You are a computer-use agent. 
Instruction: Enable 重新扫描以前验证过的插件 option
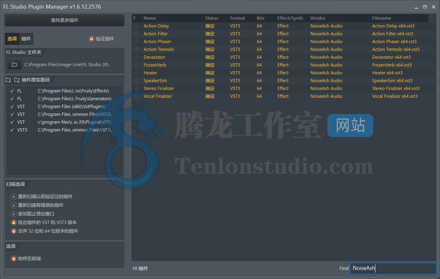click(x=14, y=197)
